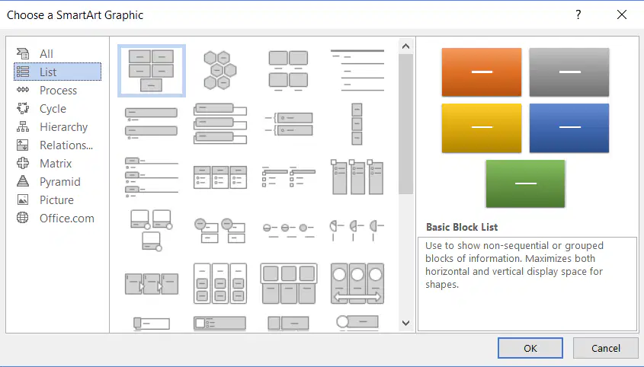
Task: Select the lined text list layout
Action: tap(357, 70)
